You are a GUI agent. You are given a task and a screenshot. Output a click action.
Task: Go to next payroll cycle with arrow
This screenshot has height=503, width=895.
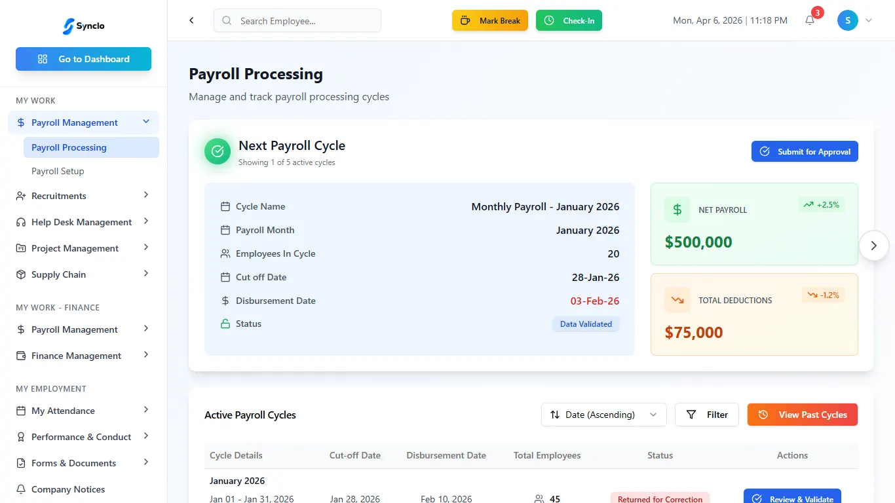tap(873, 246)
